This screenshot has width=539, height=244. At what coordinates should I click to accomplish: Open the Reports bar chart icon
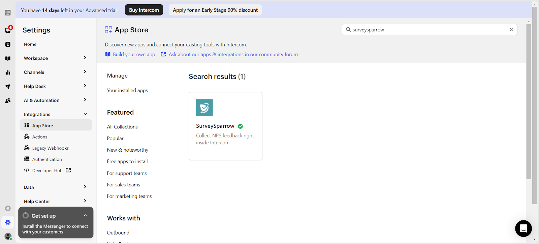point(8,72)
